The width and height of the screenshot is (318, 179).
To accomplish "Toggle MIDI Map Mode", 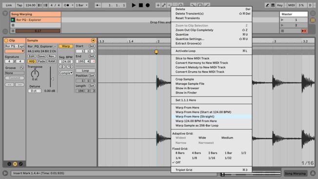I will click(292, 5).
